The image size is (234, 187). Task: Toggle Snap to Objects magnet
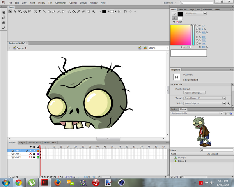click(x=125, y=11)
